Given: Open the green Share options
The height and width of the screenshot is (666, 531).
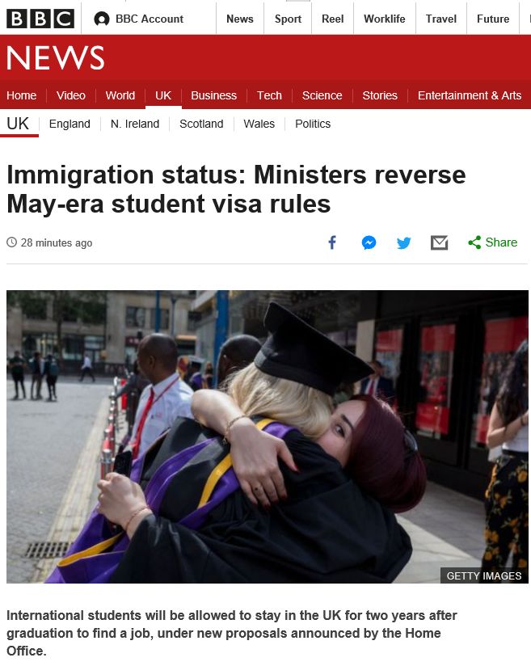Looking at the screenshot, I should [x=493, y=242].
